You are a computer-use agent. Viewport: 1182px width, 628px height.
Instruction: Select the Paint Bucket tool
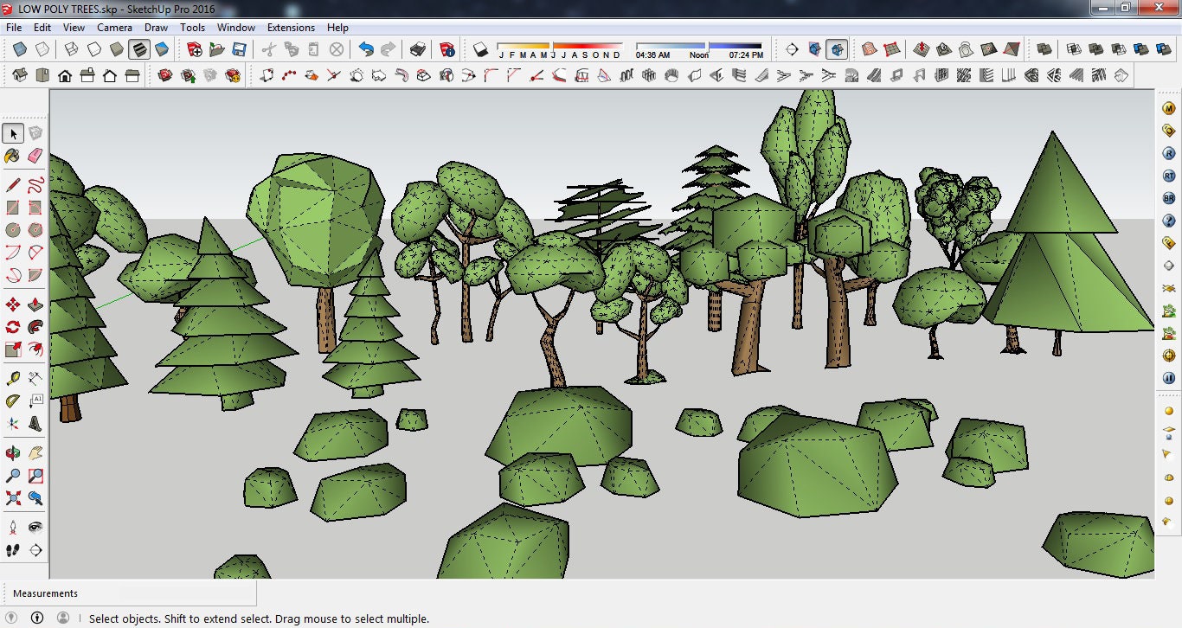coord(12,156)
